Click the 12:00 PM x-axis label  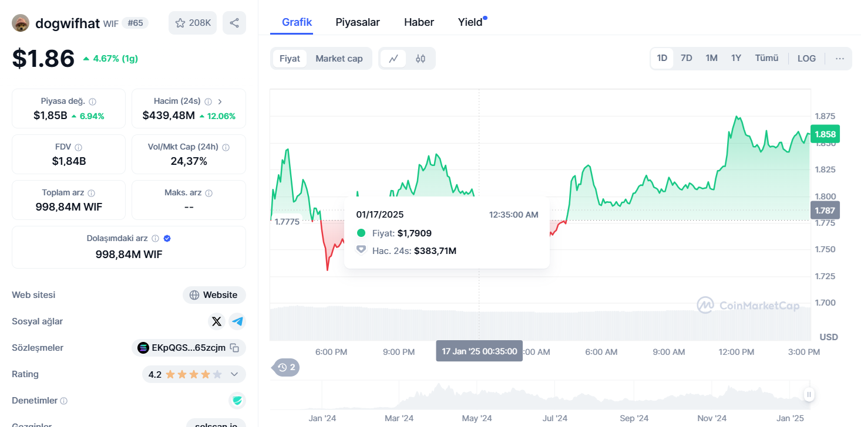pos(736,352)
